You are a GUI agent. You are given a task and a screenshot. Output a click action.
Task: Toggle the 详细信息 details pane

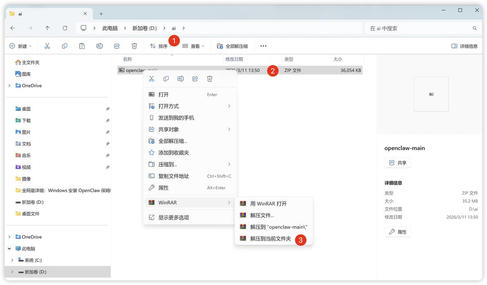tap(465, 46)
